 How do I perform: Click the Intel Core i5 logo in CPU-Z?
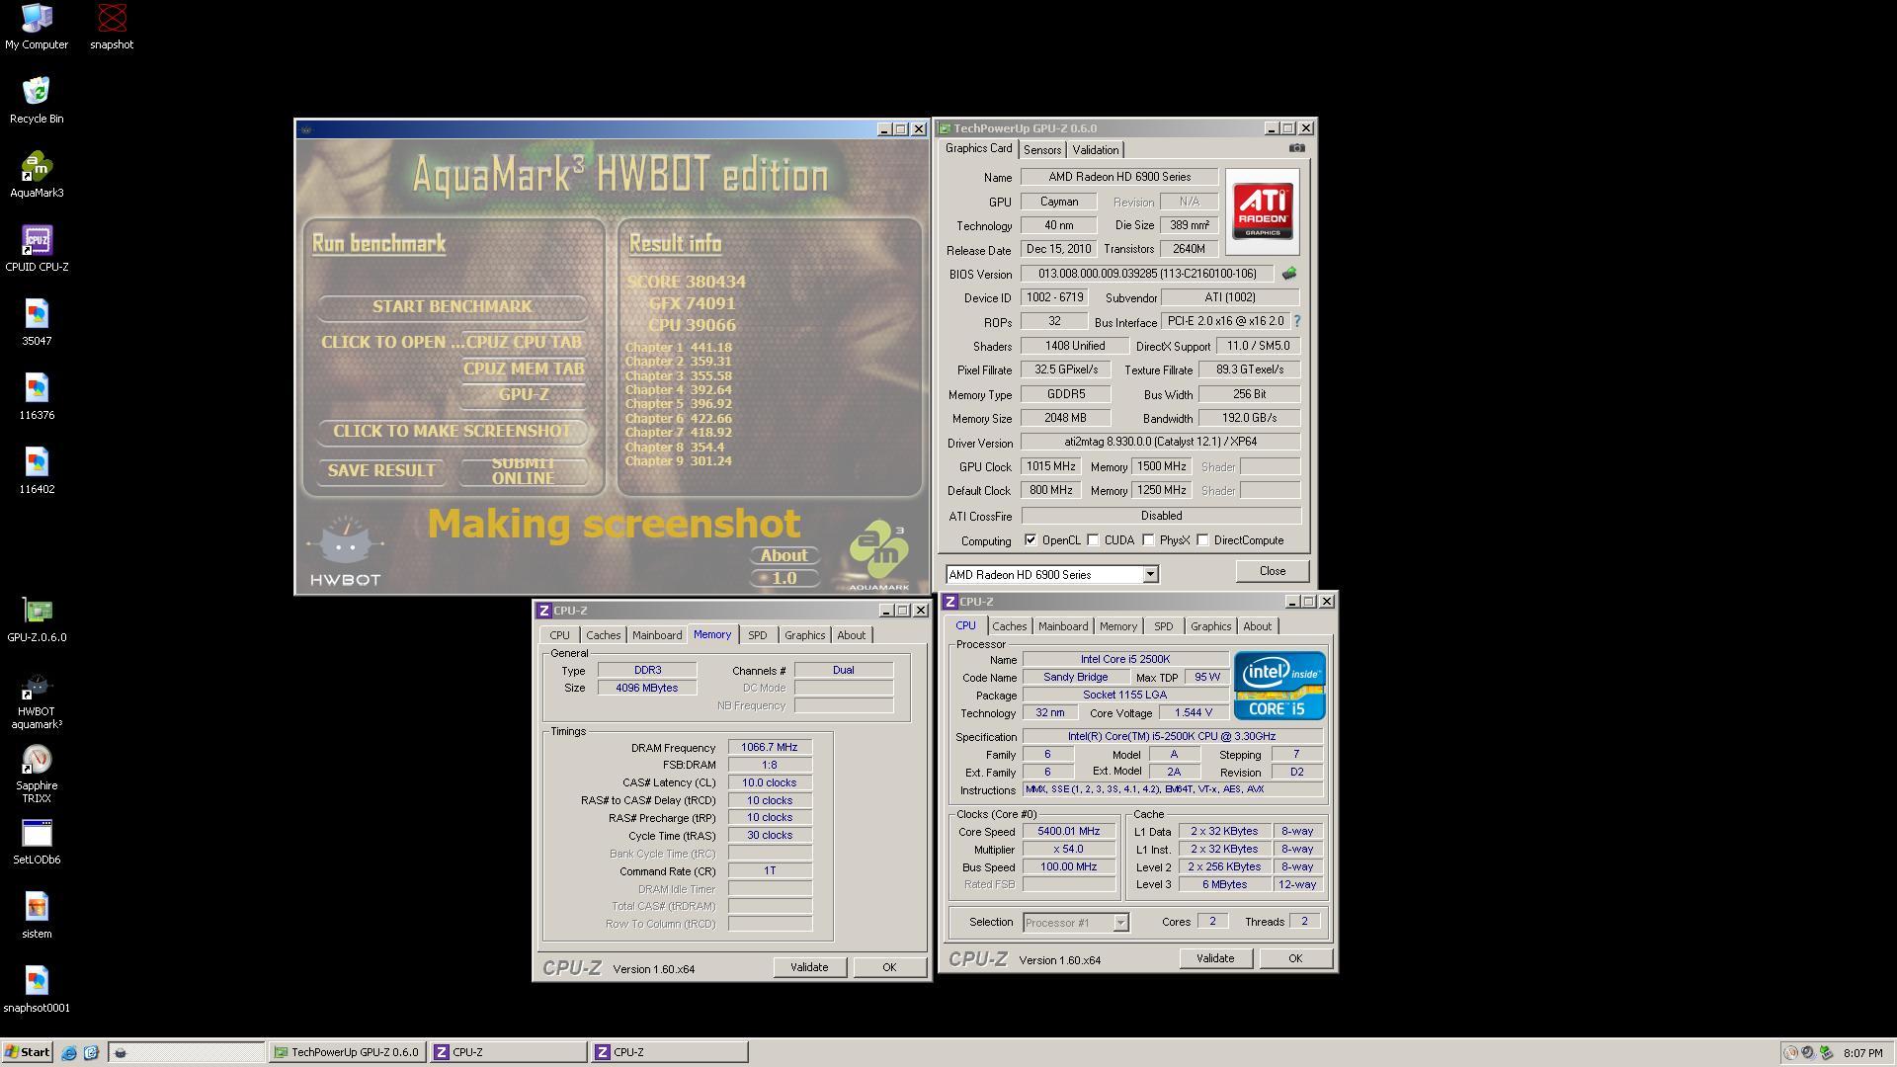point(1279,685)
